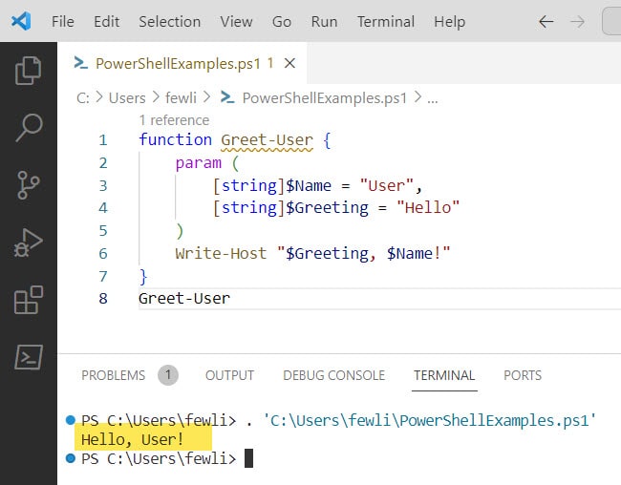The height and width of the screenshot is (485, 621).
Task: Click line number 7 in the gutter
Action: click(103, 276)
